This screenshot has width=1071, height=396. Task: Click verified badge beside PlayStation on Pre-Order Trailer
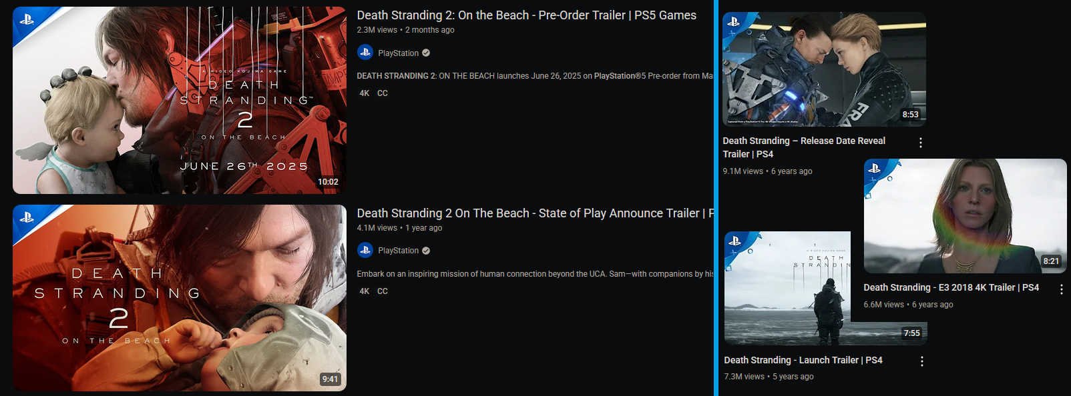[x=426, y=53]
